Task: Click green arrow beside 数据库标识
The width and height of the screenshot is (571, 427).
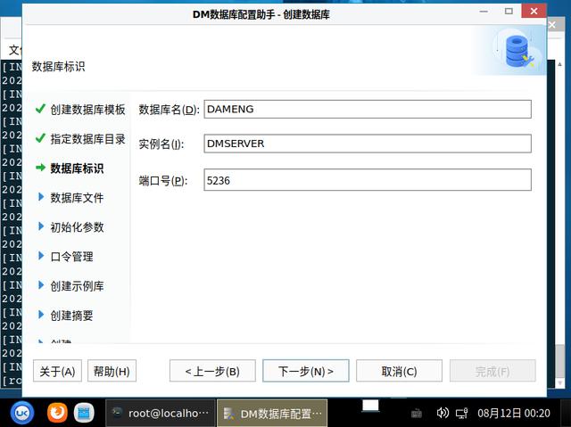Action: pos(40,168)
